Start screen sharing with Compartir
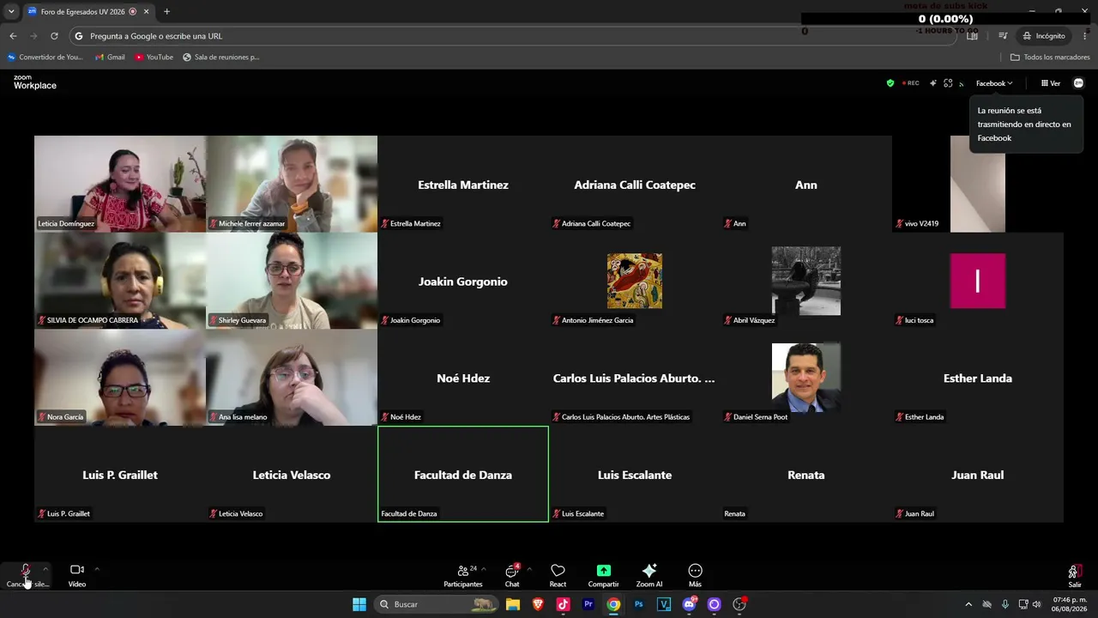The width and height of the screenshot is (1098, 618). (603, 575)
